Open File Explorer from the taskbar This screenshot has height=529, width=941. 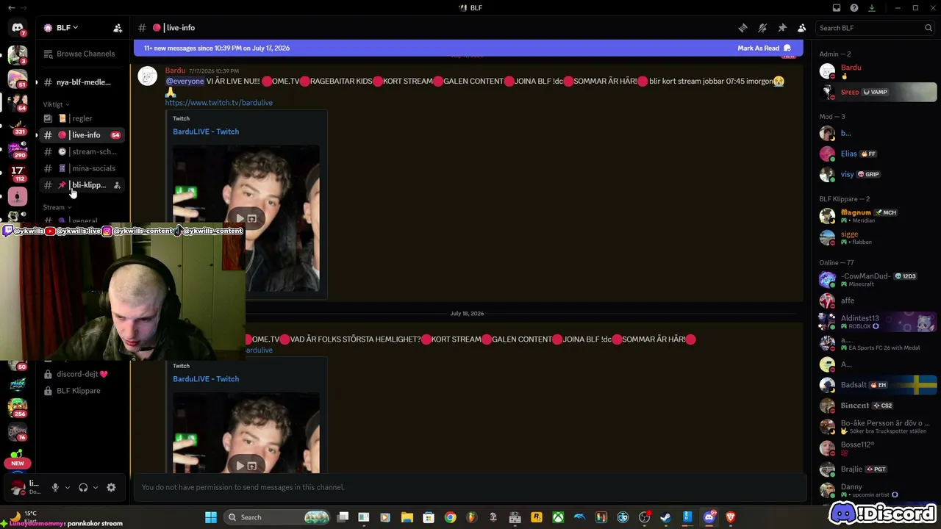[x=407, y=517]
